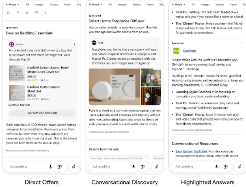Image resolution: width=246 pixels, height=187 pixels.
Task: Share icon in Direct Offers phone
Action: point(18,13)
